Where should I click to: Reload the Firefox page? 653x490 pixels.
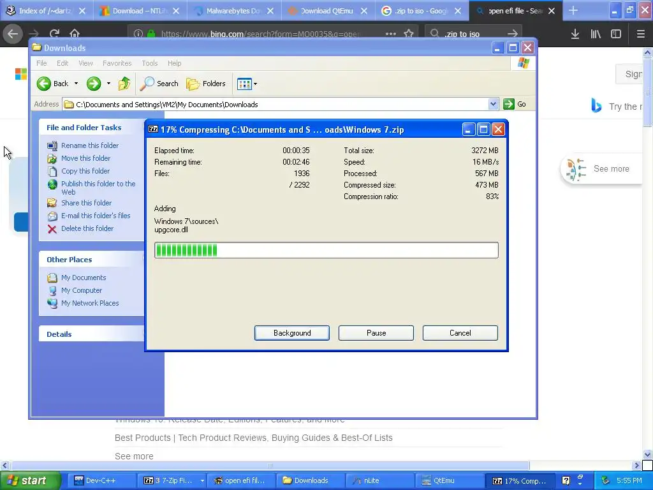tap(54, 34)
